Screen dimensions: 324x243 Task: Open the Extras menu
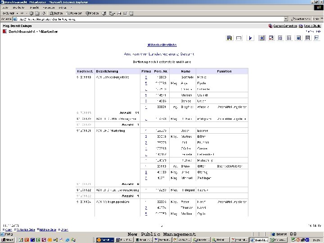(x=63, y=8)
